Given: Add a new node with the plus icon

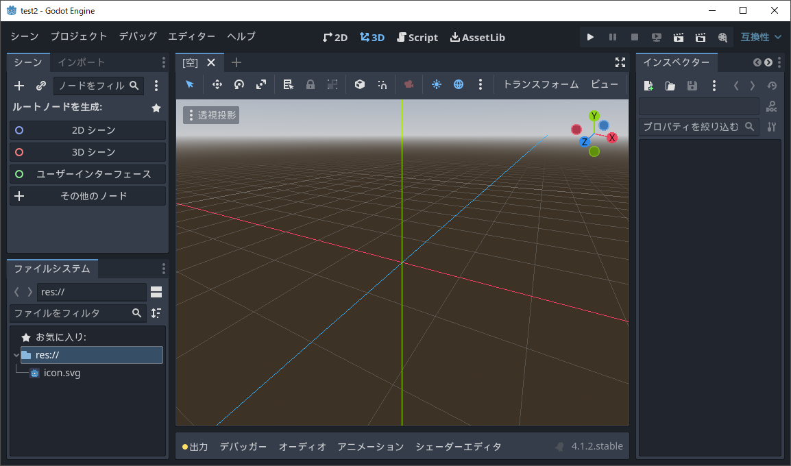Looking at the screenshot, I should pyautogui.click(x=19, y=86).
